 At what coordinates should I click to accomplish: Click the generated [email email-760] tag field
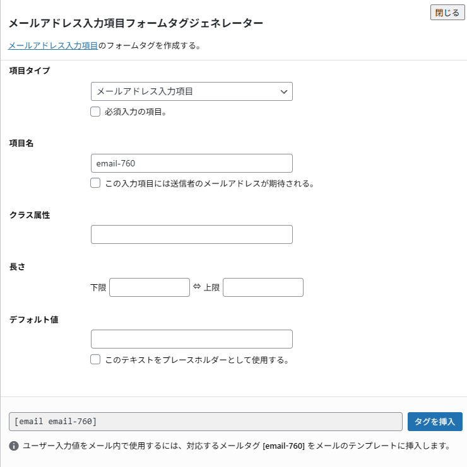[x=205, y=421]
